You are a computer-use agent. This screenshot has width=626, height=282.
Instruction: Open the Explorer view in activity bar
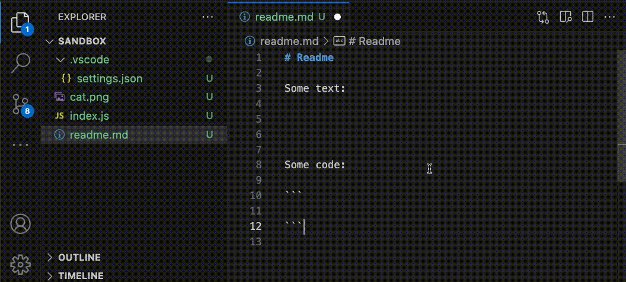[x=20, y=23]
